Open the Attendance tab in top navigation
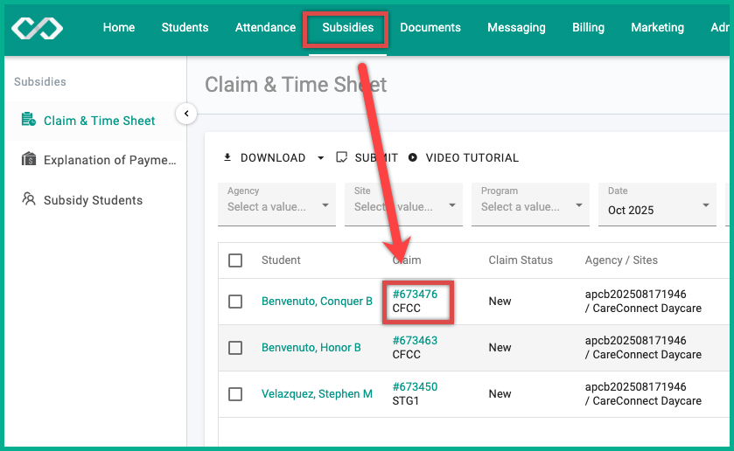734x451 pixels. (x=265, y=28)
